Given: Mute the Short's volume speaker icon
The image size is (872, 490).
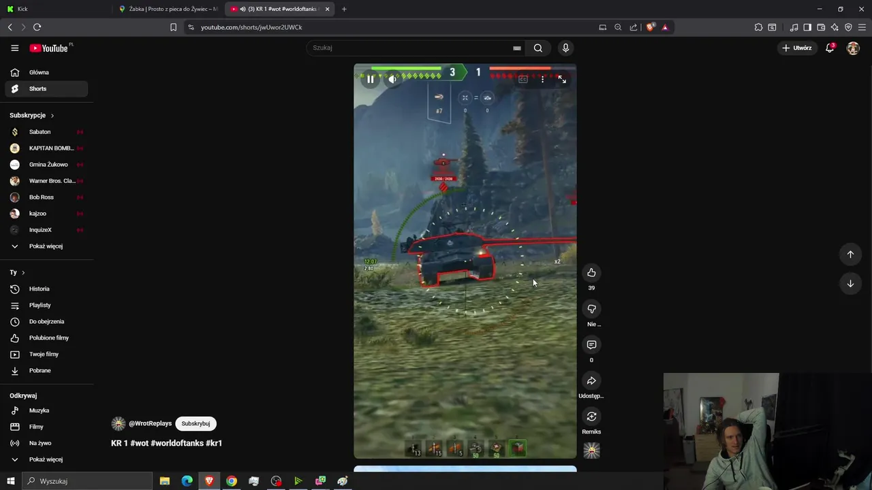Looking at the screenshot, I should click(x=392, y=79).
